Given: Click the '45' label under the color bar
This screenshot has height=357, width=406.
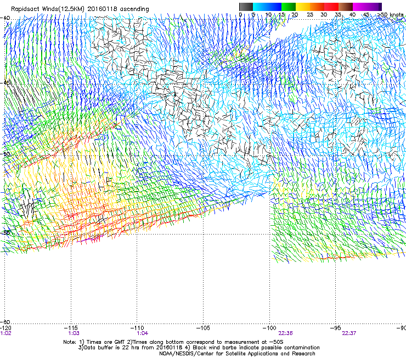Looking at the screenshot, I should click(366, 14).
